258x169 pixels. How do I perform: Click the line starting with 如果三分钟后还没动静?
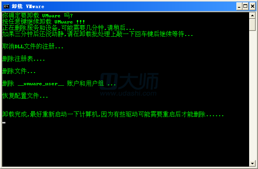pyautogui.click(x=98, y=34)
